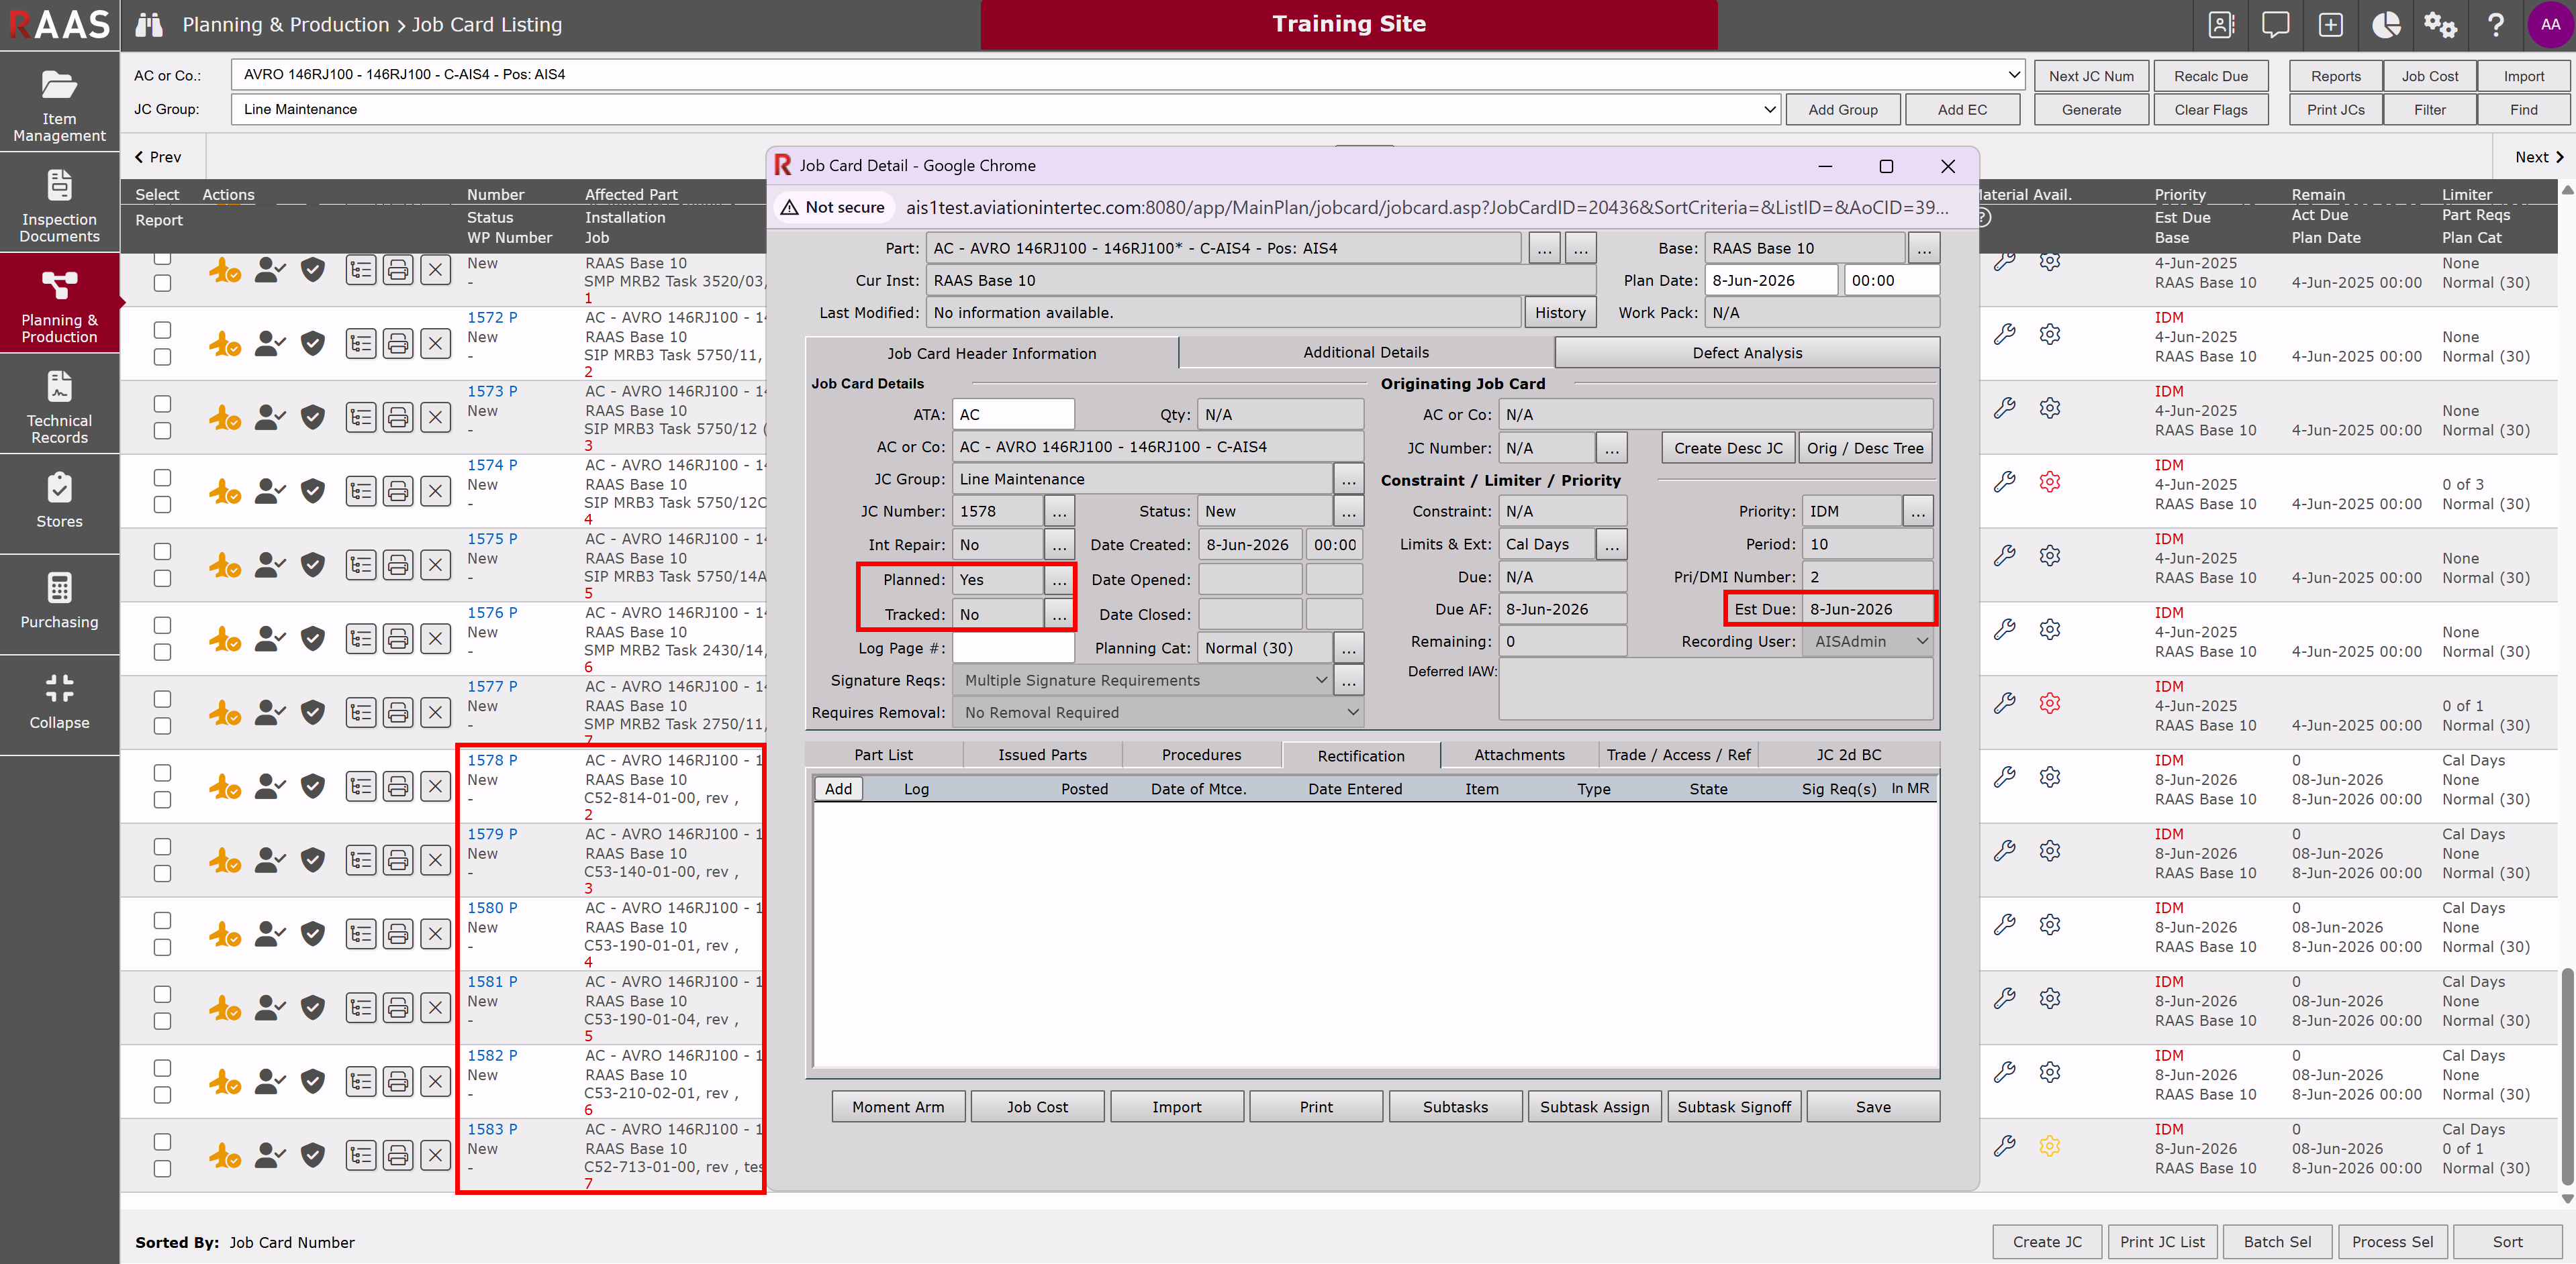Open the Attachments tab
The height and width of the screenshot is (1264, 2576).
click(1519, 755)
